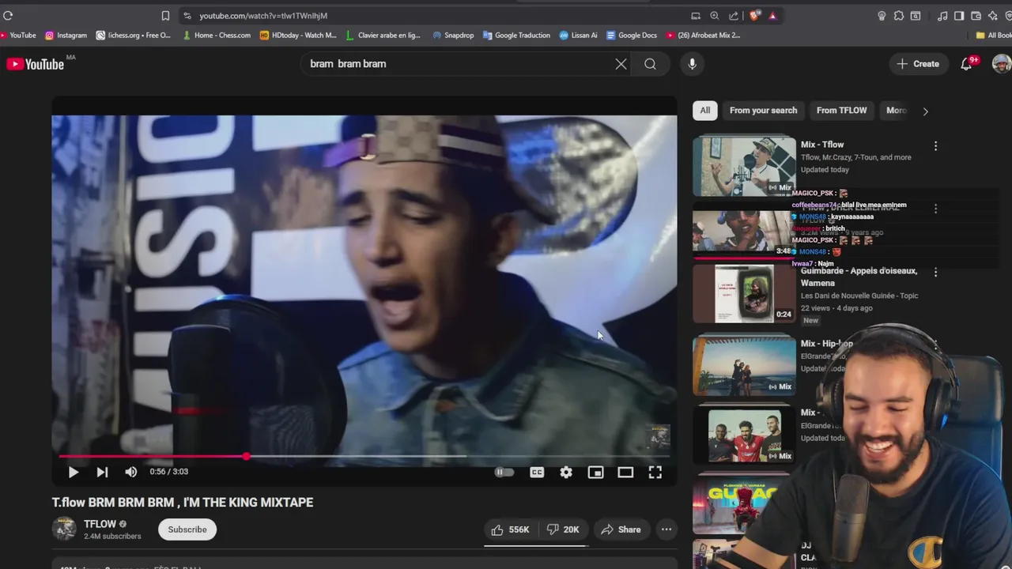
Task: Toggle closed captions CC button
Action: click(537, 472)
